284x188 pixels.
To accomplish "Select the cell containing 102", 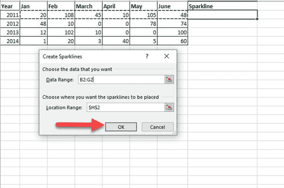I will point(61,32).
